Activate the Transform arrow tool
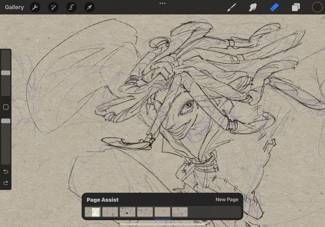Viewport: 325px width, 227px height. [89, 7]
